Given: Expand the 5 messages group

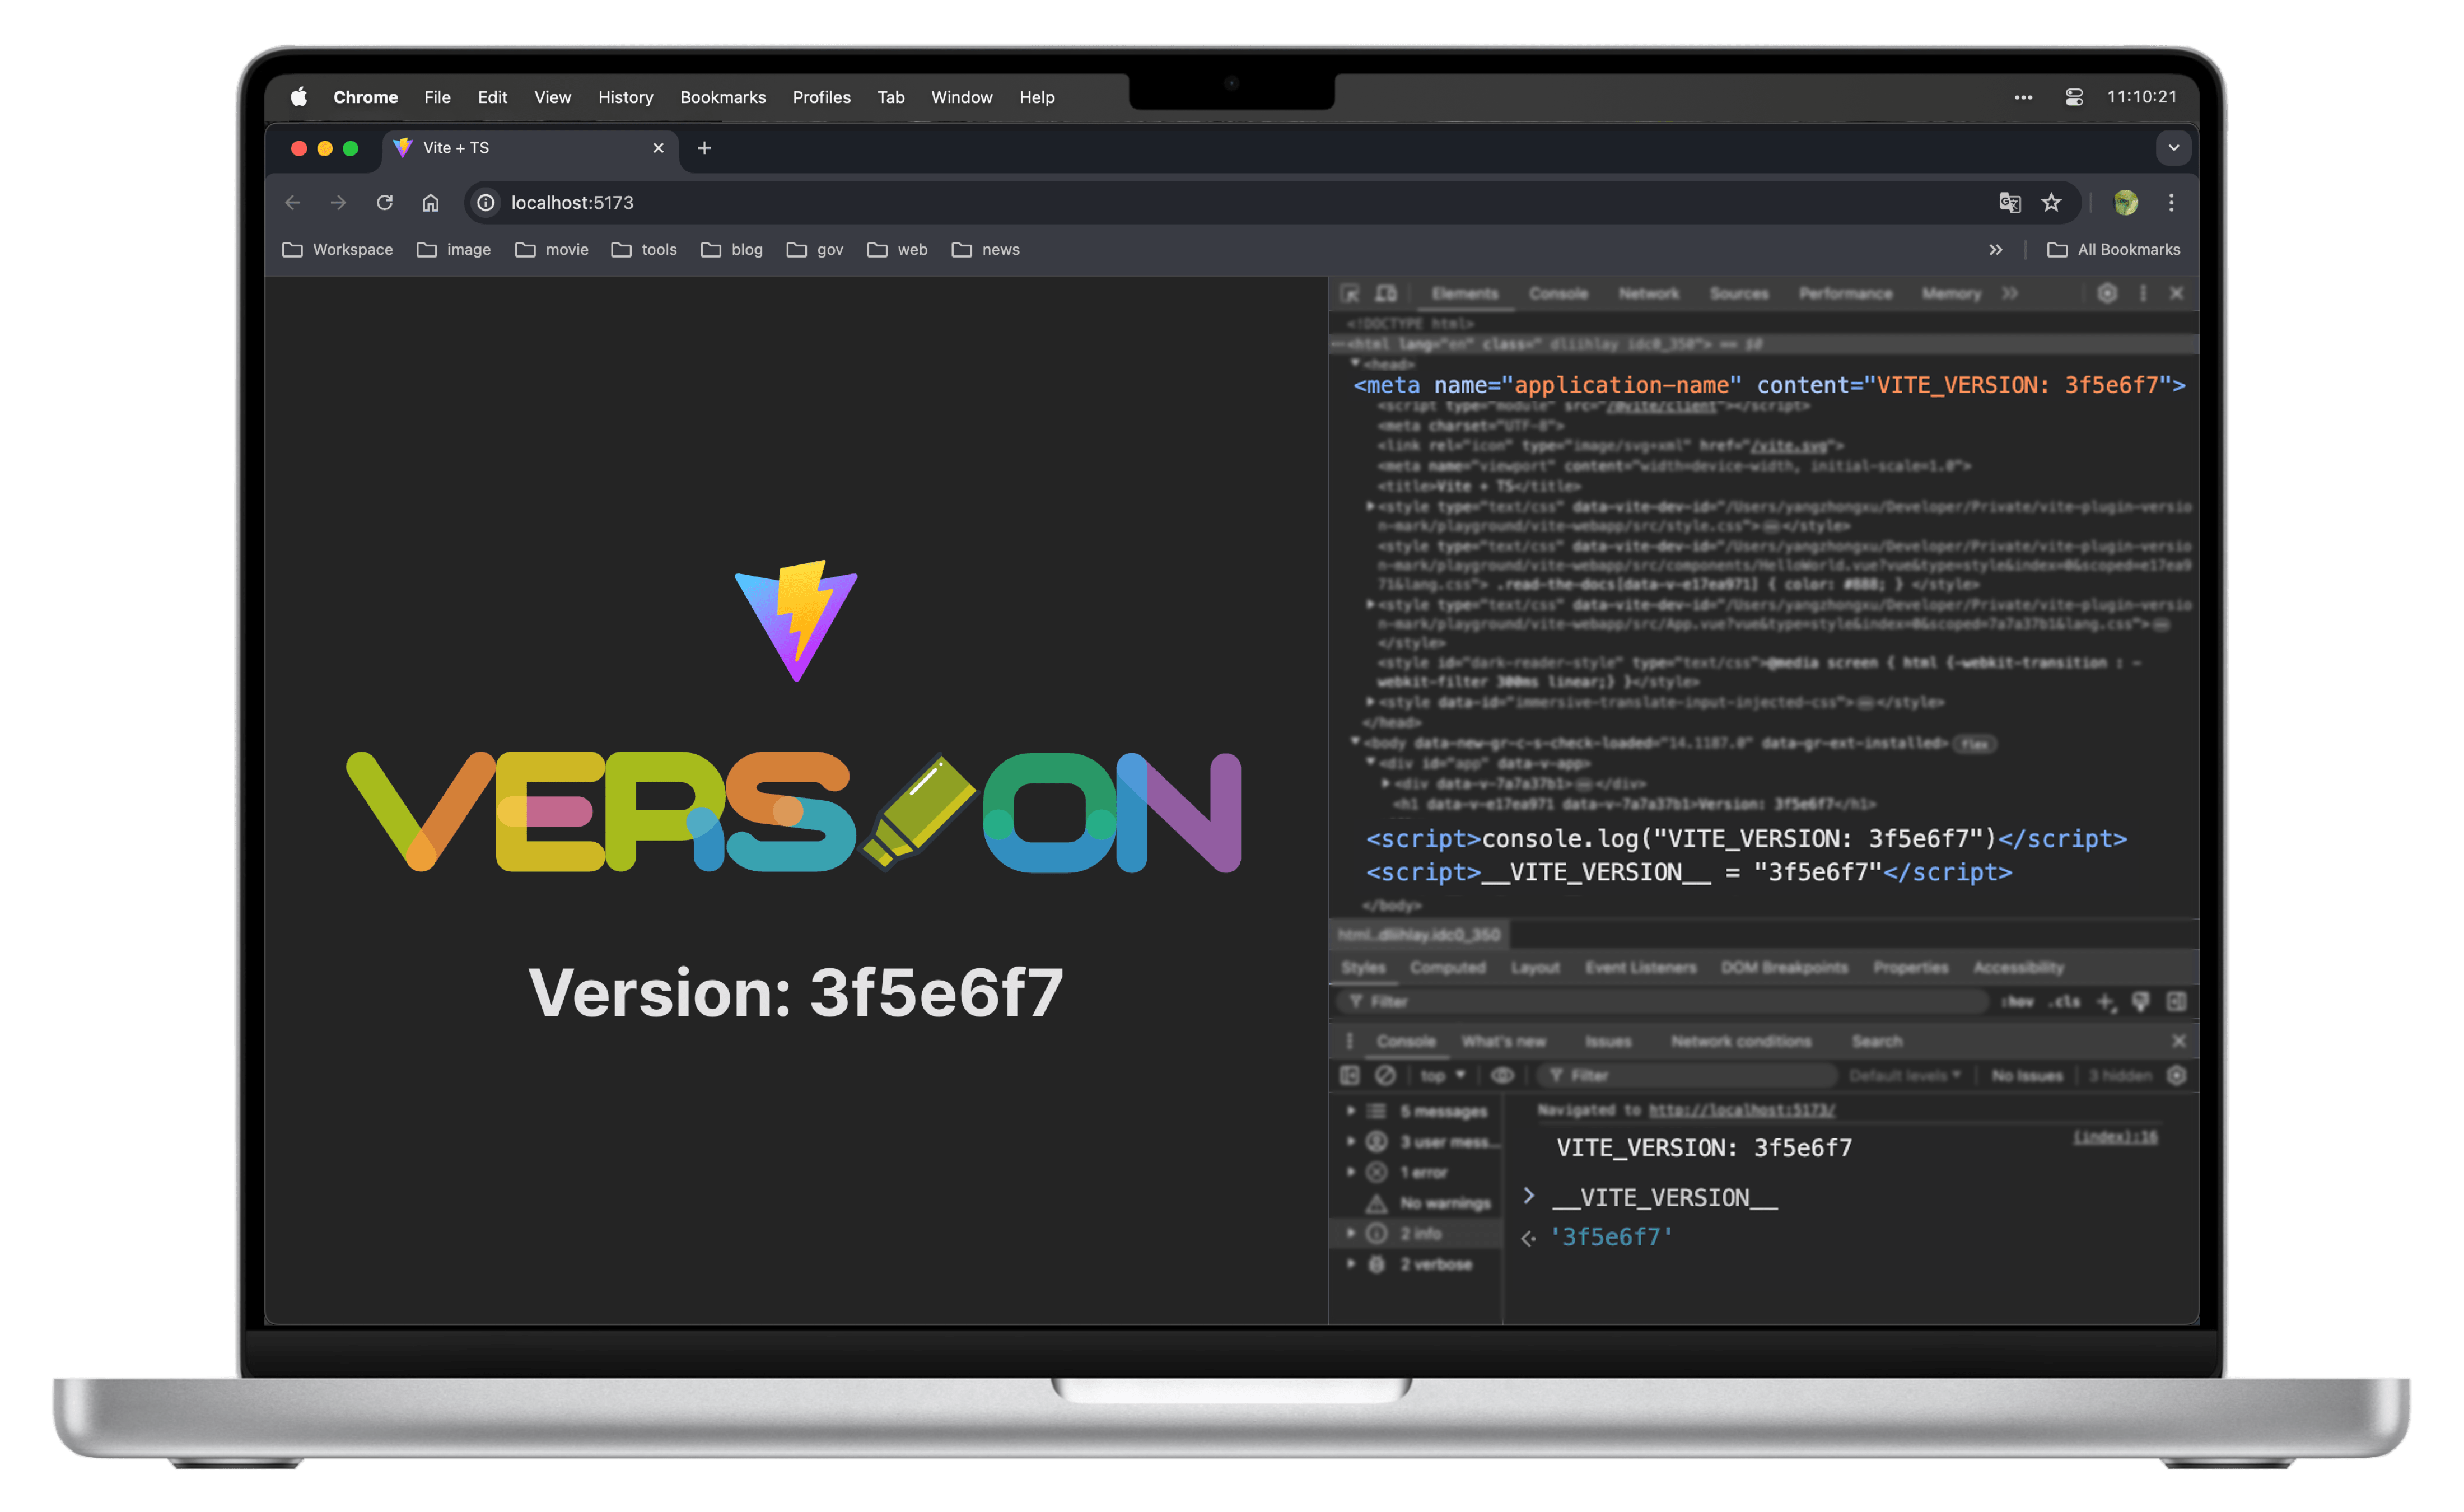Looking at the screenshot, I should coord(1351,1111).
